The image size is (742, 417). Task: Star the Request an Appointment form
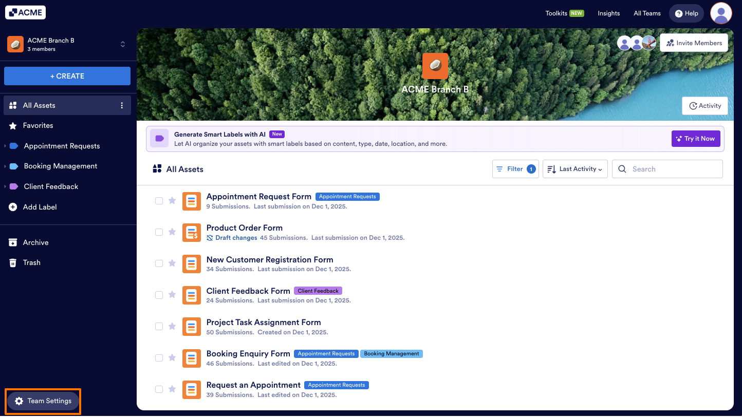pyautogui.click(x=172, y=389)
